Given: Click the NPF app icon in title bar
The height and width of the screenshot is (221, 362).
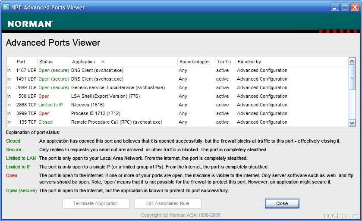Looking at the screenshot, I should pyautogui.click(x=6, y=7).
